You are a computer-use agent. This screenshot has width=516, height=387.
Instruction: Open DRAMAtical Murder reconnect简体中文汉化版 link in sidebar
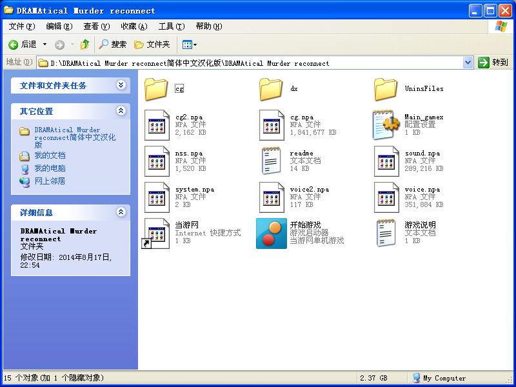(x=75, y=137)
